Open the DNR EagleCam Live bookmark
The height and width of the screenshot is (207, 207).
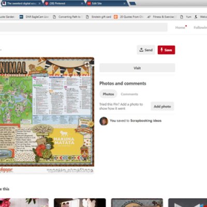coord(34,17)
